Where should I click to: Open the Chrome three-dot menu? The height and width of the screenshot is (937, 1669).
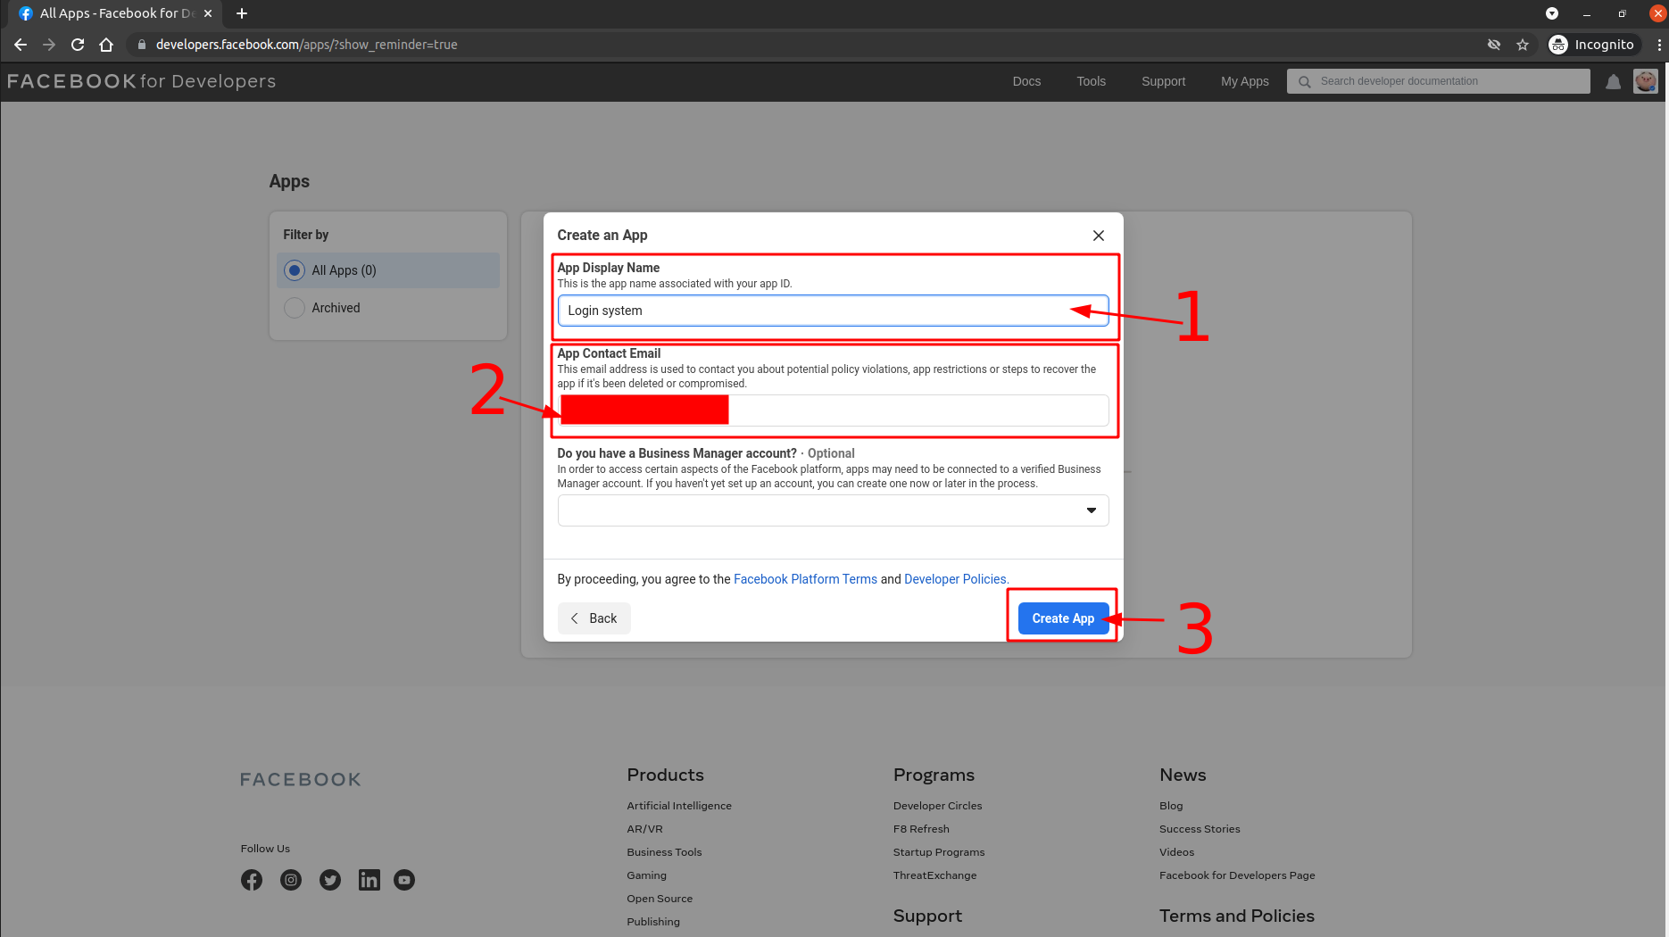pyautogui.click(x=1658, y=45)
